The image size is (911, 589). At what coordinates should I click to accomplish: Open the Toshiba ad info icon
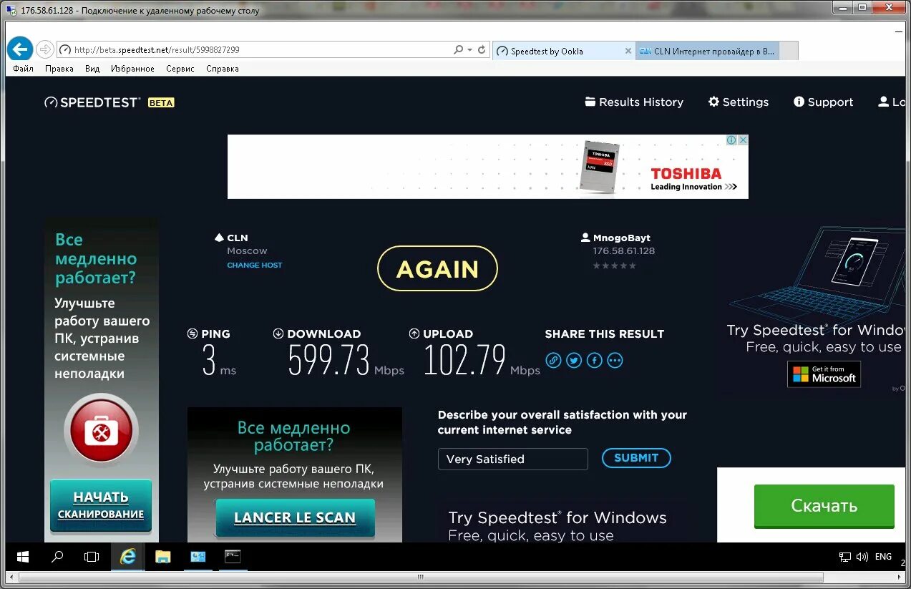tap(731, 140)
